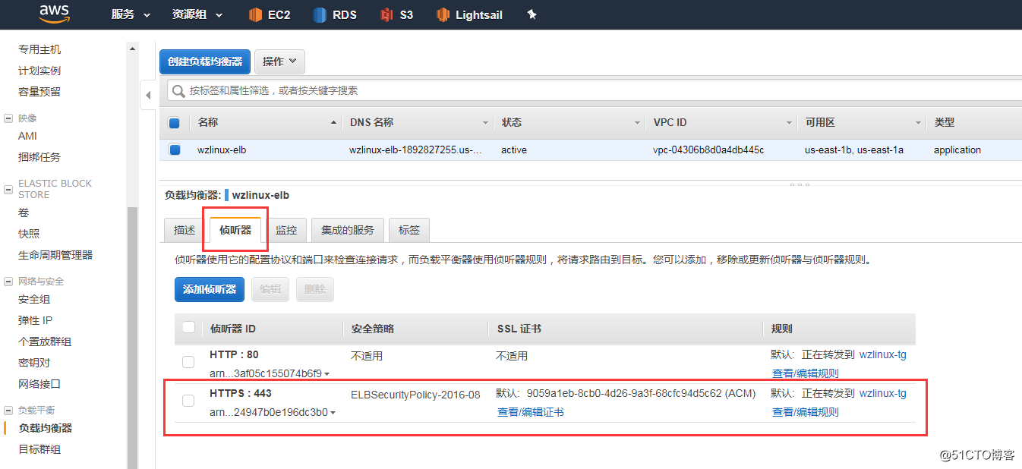Viewport: 1022px width, 469px height.
Task: Open 容量预留 in sidebar
Action: 39,92
